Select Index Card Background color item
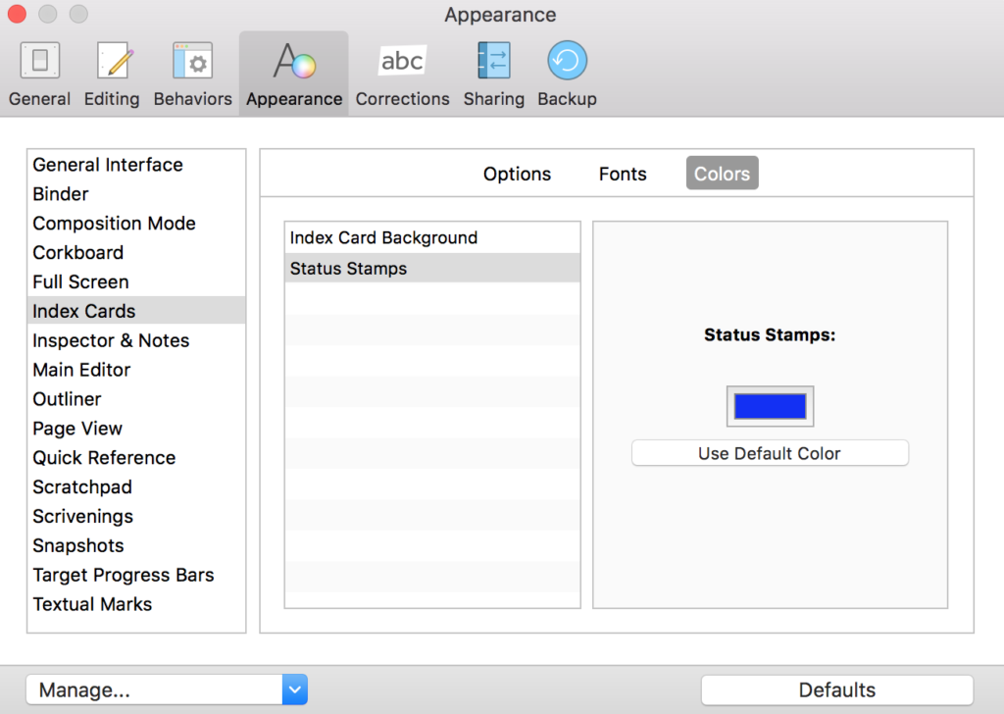This screenshot has height=714, width=1004. point(432,237)
